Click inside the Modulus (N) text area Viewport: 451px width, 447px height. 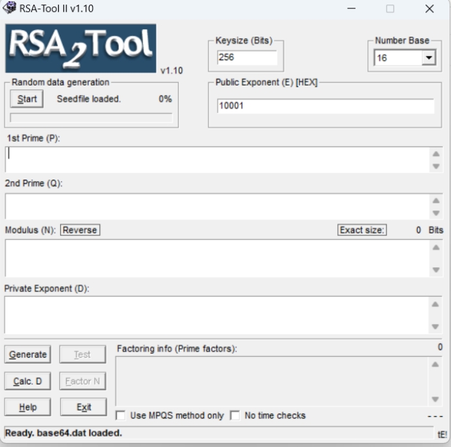click(x=216, y=258)
